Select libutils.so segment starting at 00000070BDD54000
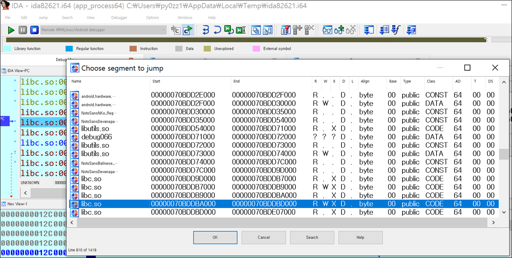The image size is (512, 258). click(x=284, y=128)
